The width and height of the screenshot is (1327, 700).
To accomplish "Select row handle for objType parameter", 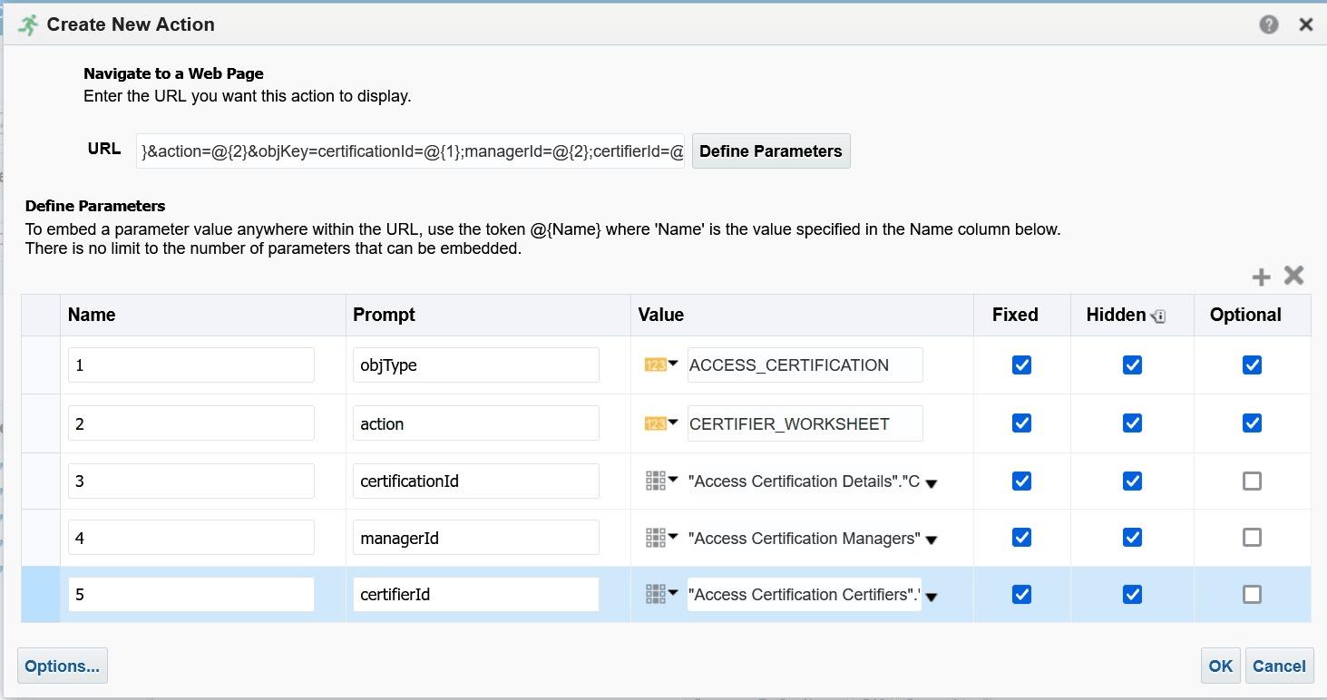I will click(41, 365).
